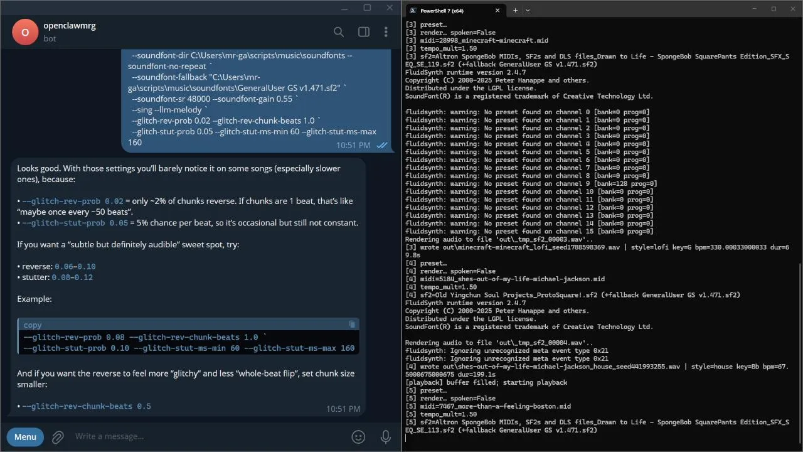
Task: Click the openclawmrg bot avatar
Action: pos(25,32)
